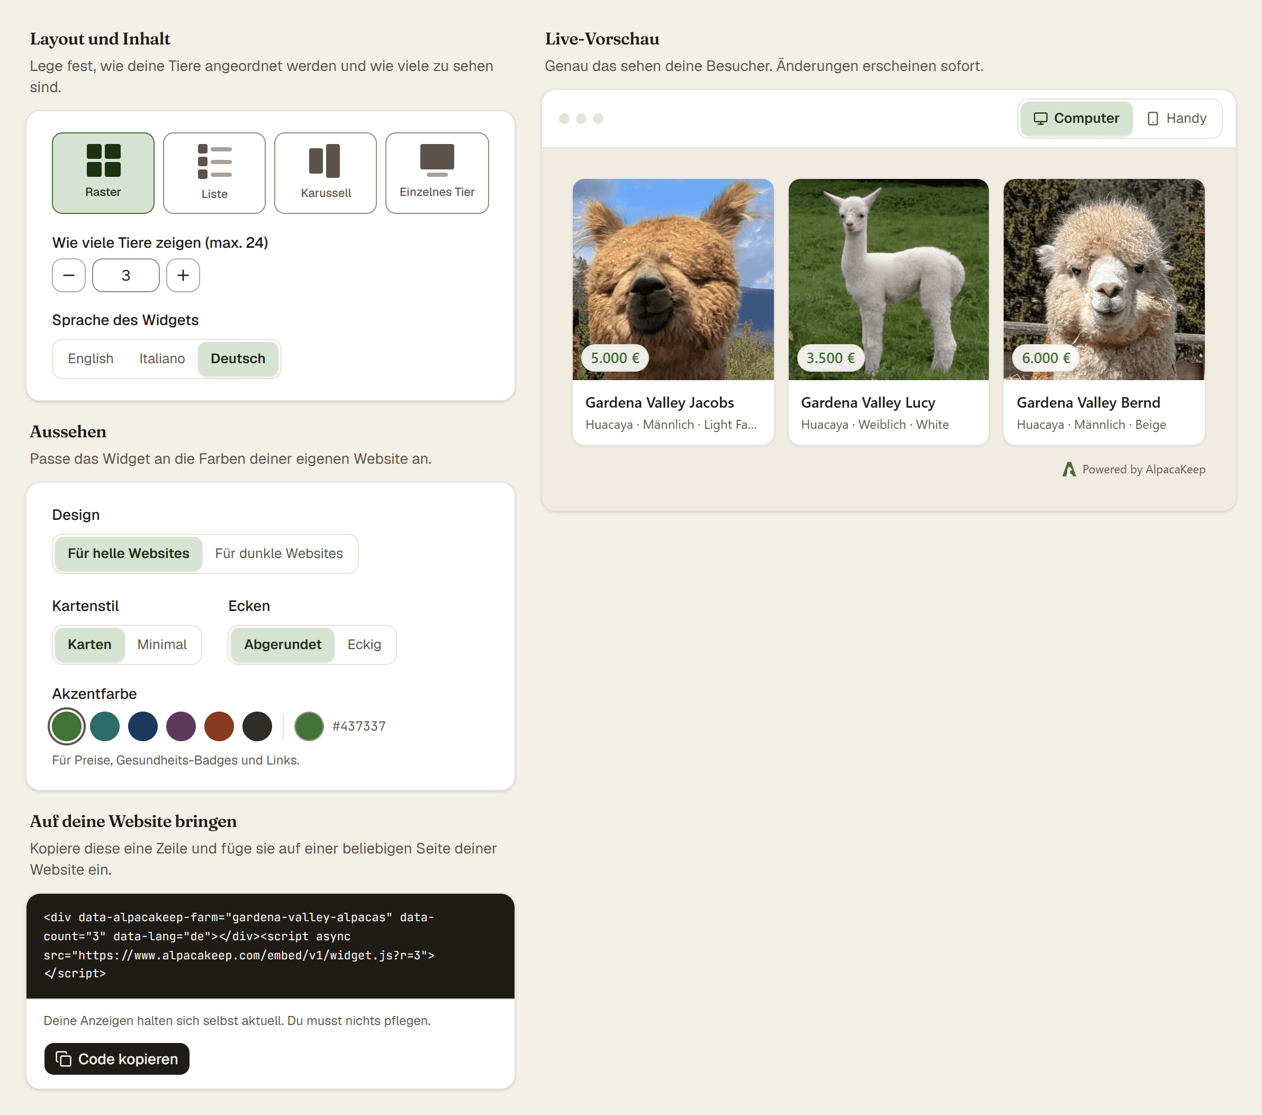This screenshot has height=1115, width=1262.
Task: Choose Für helle Websites design
Action: coord(129,554)
